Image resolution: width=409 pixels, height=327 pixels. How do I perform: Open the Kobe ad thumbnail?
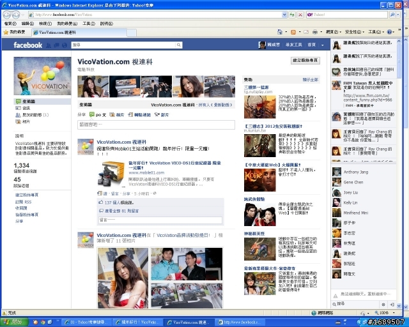tap(260, 180)
